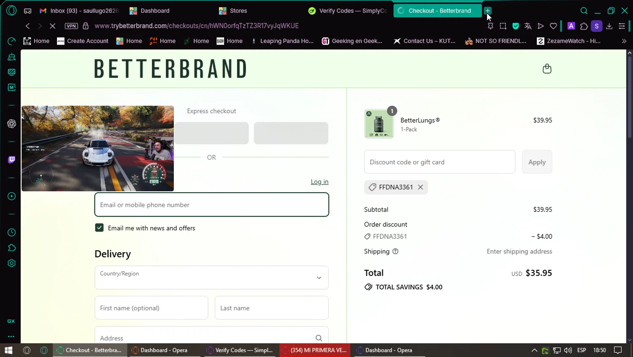Open Opera workspaces icon in top bar
This screenshot has width=633, height=357.
pyautogui.click(x=27, y=11)
